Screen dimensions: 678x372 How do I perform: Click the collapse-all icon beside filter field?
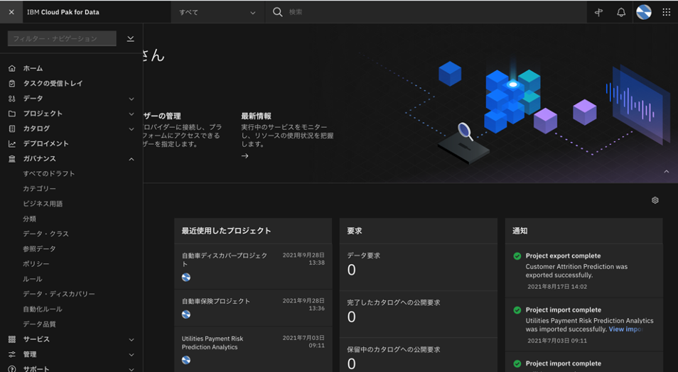point(130,39)
